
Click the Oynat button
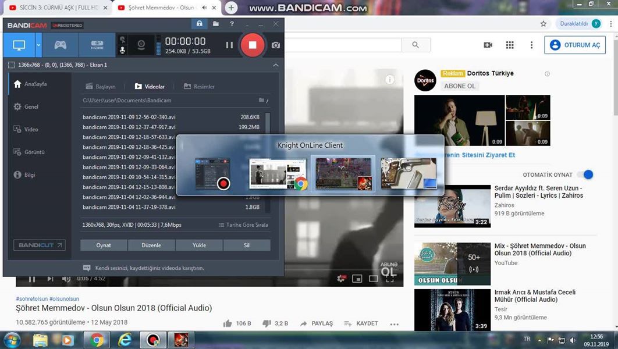tap(104, 245)
